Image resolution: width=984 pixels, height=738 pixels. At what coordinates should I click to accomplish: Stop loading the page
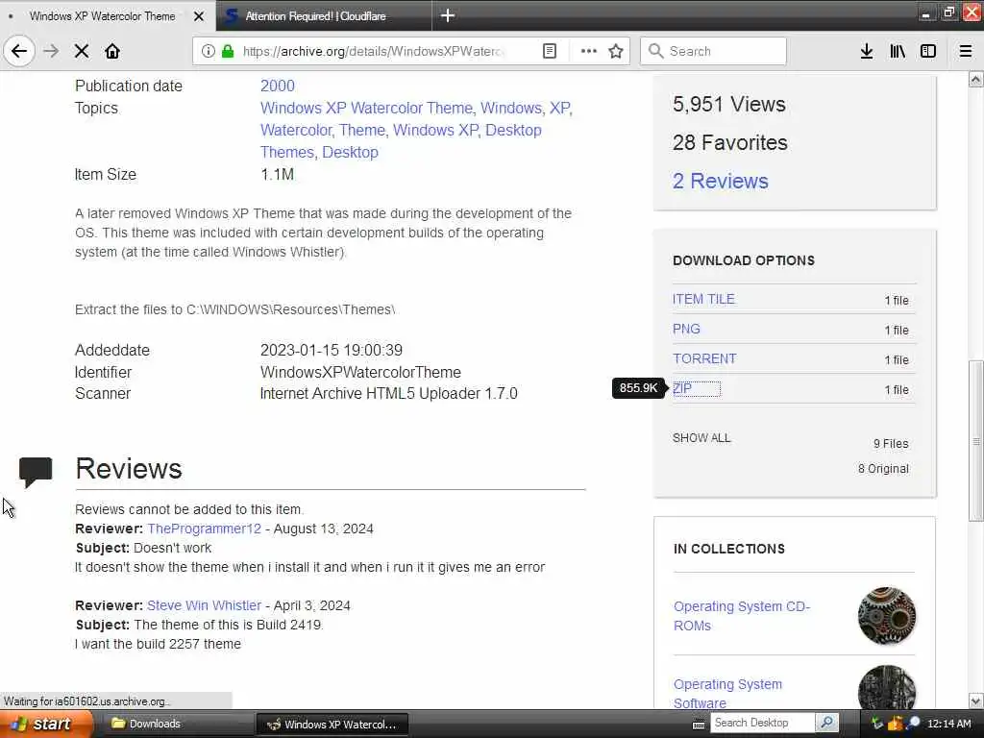point(82,51)
